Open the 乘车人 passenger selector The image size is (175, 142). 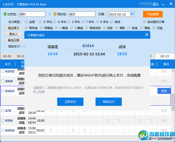coord(13,34)
